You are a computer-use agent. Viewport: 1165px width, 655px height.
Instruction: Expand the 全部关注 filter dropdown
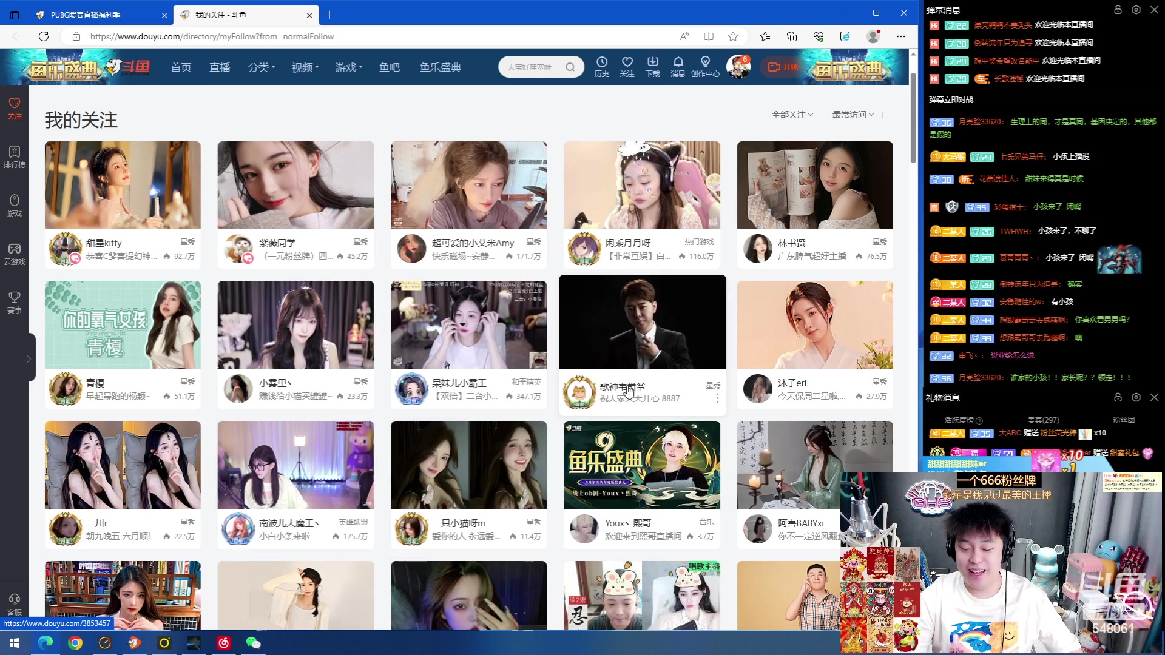tap(792, 115)
